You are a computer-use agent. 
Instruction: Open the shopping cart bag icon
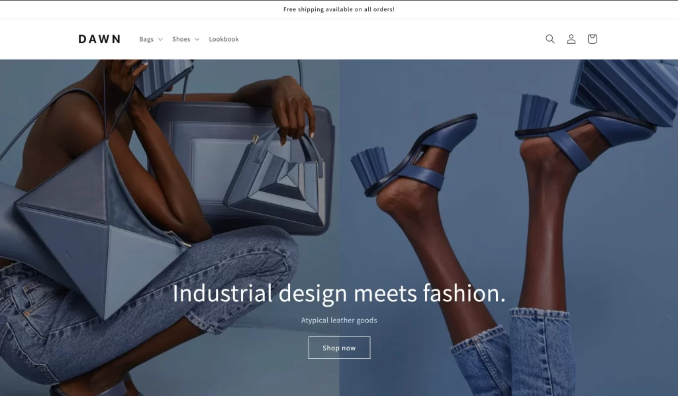point(592,39)
